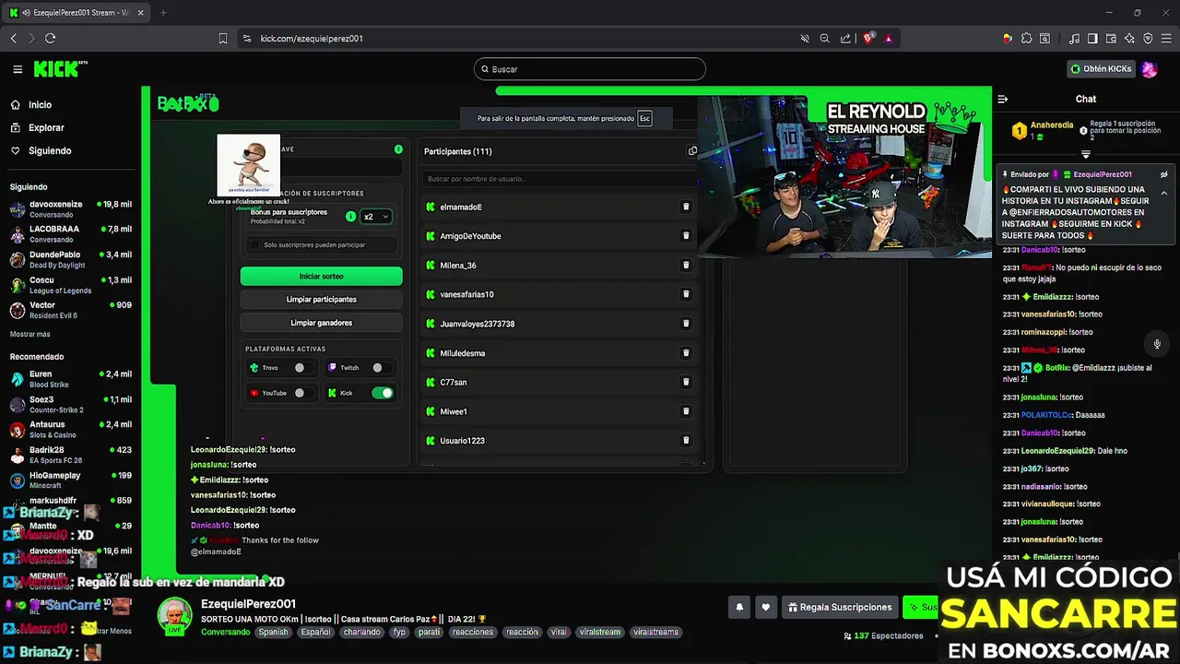The width and height of the screenshot is (1180, 664).
Task: Expand 'Mostrar más' in the Siguiendo list
Action: (x=30, y=334)
